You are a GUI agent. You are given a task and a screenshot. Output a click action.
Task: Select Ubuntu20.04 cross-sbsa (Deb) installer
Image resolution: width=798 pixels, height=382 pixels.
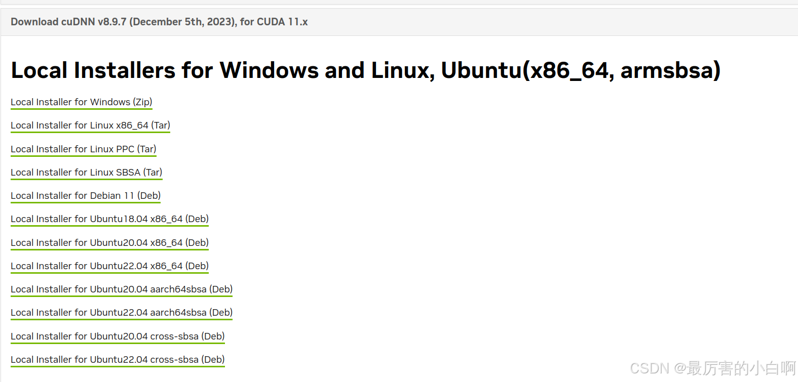[x=118, y=336]
